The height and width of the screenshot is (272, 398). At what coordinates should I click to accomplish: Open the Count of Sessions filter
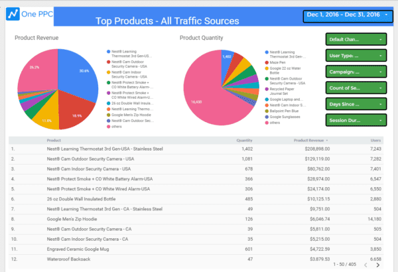[356, 88]
